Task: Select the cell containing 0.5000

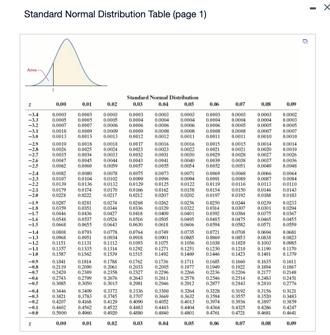Action: (x=59, y=313)
